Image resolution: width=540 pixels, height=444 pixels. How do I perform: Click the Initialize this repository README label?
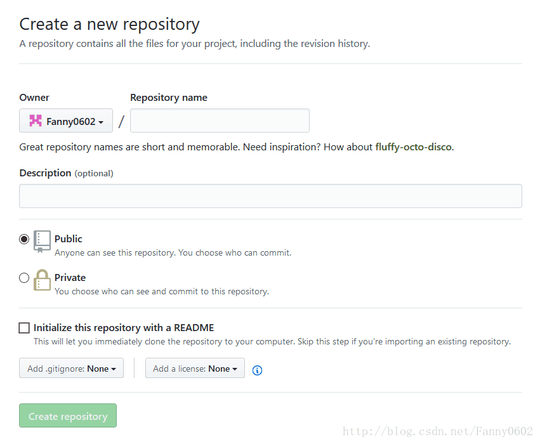pyautogui.click(x=124, y=328)
